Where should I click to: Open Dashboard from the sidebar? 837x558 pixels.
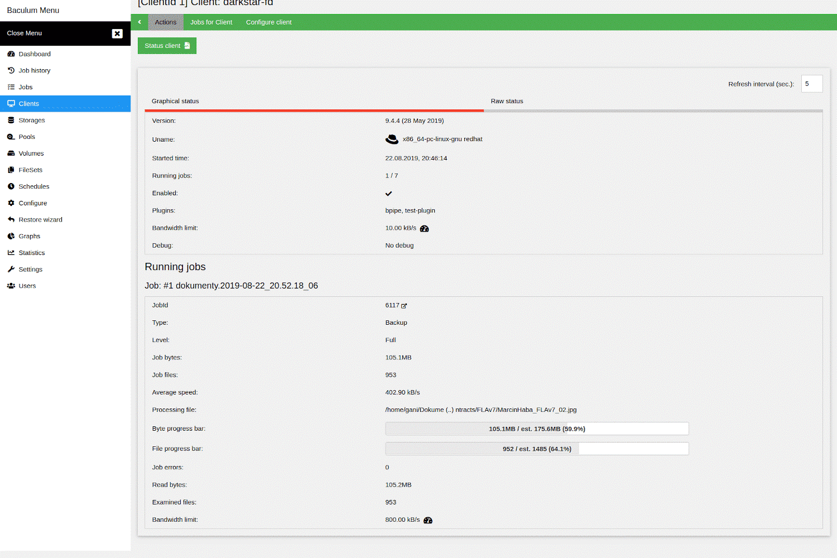pos(35,54)
